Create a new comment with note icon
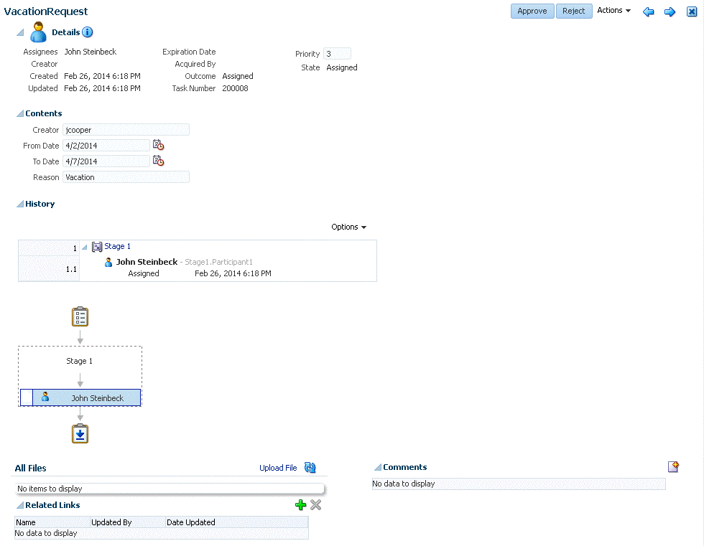Screen dimensions: 704x546 pos(673,466)
